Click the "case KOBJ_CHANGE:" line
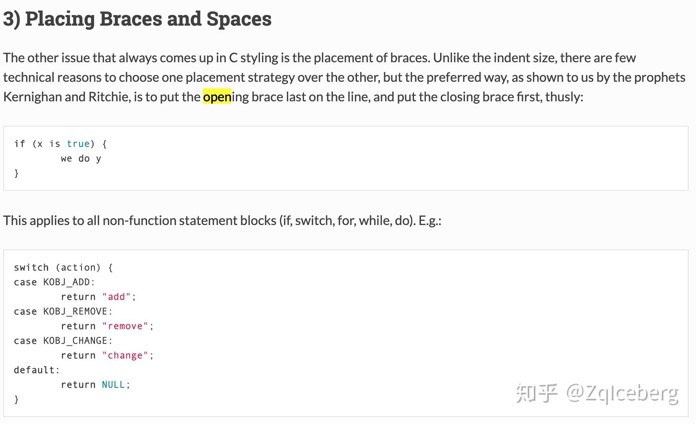 click(x=63, y=341)
